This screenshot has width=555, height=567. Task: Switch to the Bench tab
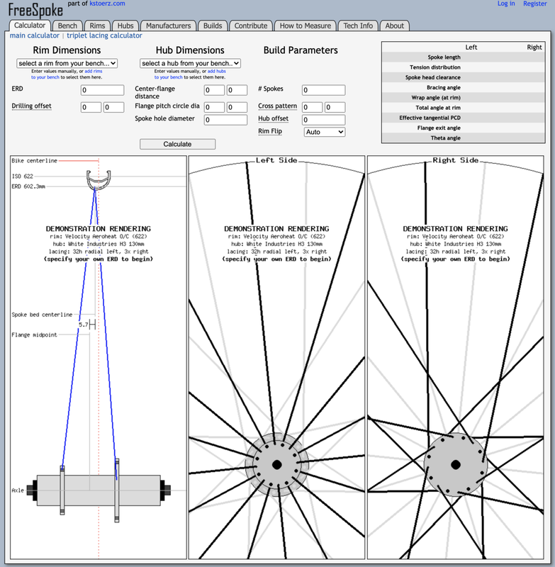coord(67,26)
